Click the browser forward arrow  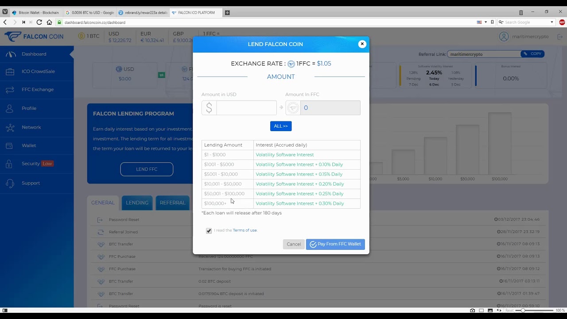[15, 22]
